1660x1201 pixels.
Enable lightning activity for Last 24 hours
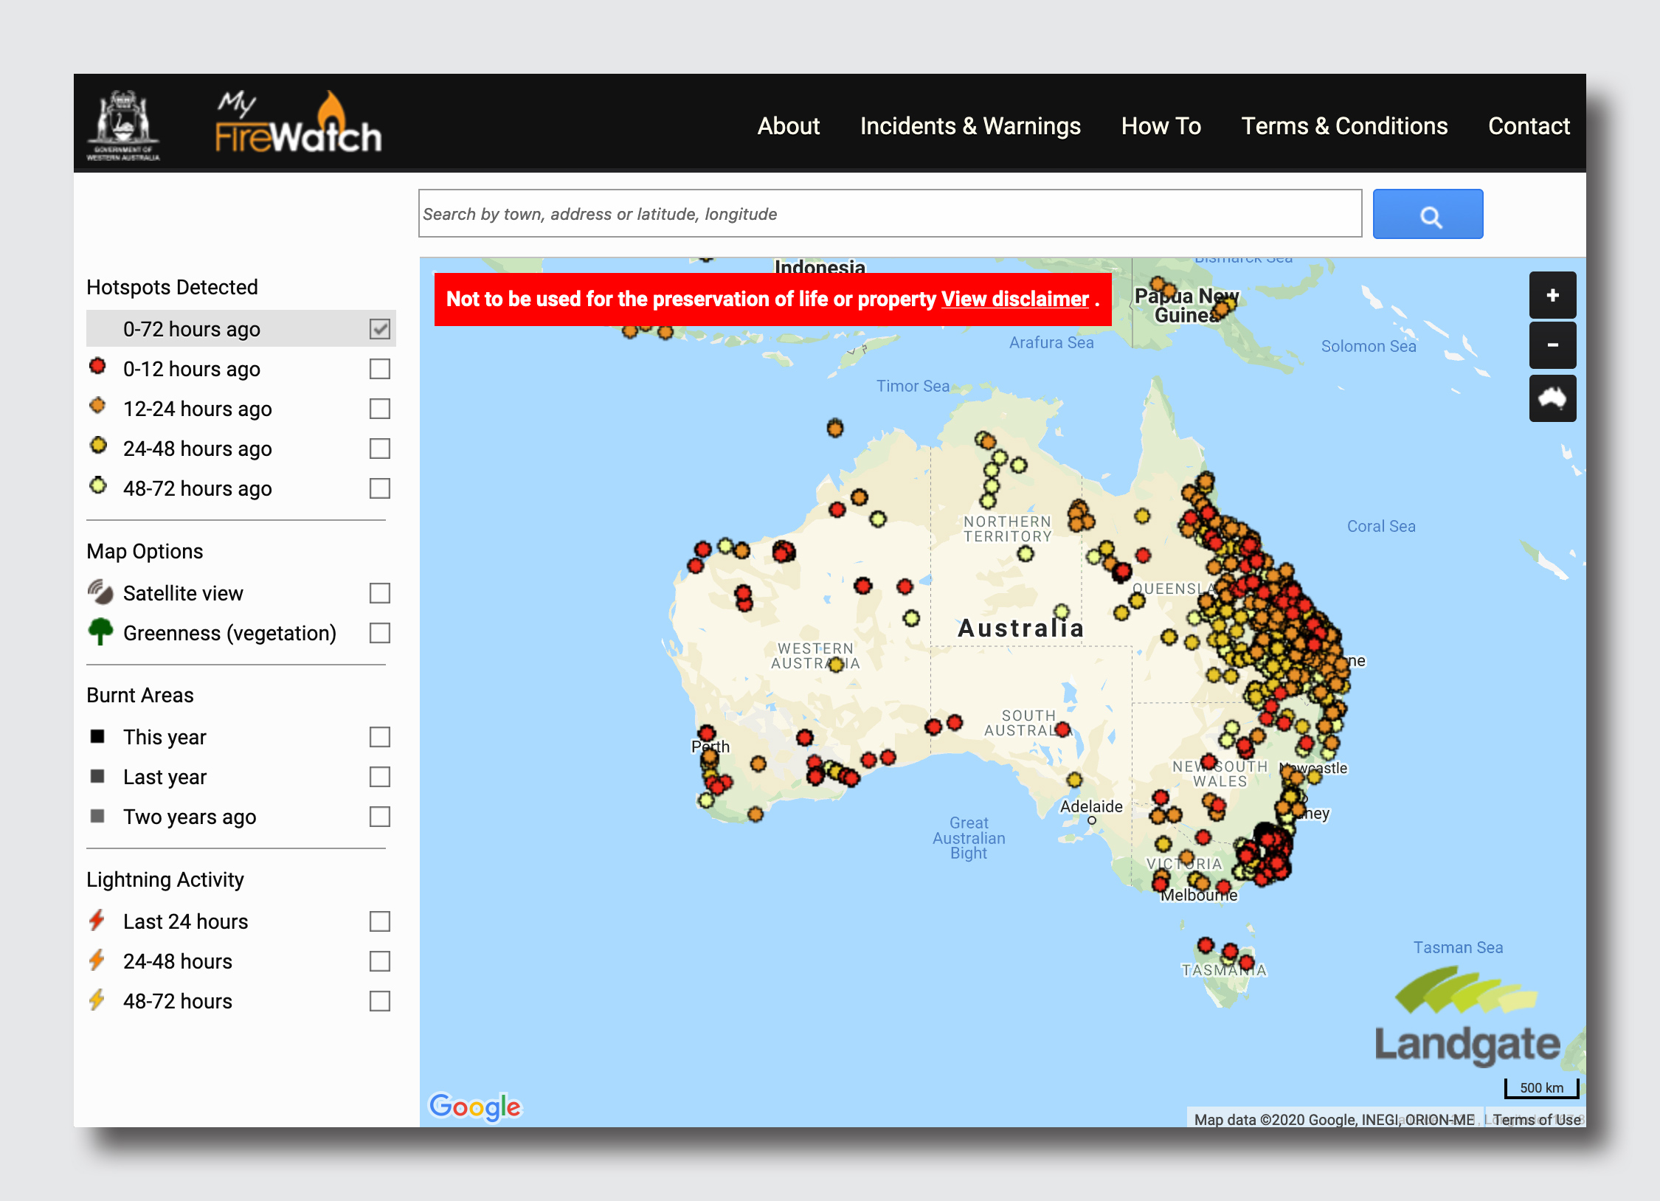click(x=379, y=920)
